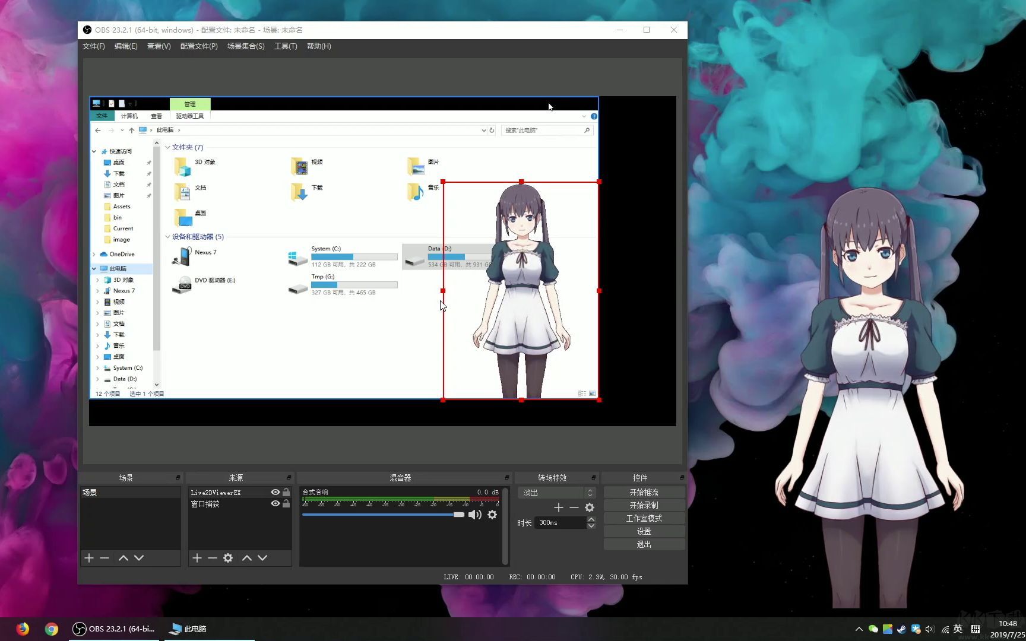Image resolution: width=1026 pixels, height=641 pixels.
Task: Undock the 混音器 panel using its float icon
Action: click(x=506, y=478)
